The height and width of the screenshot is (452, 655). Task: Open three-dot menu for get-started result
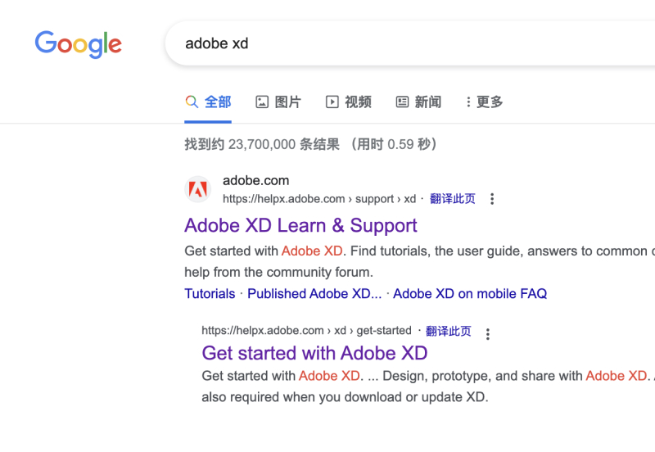coord(488,334)
